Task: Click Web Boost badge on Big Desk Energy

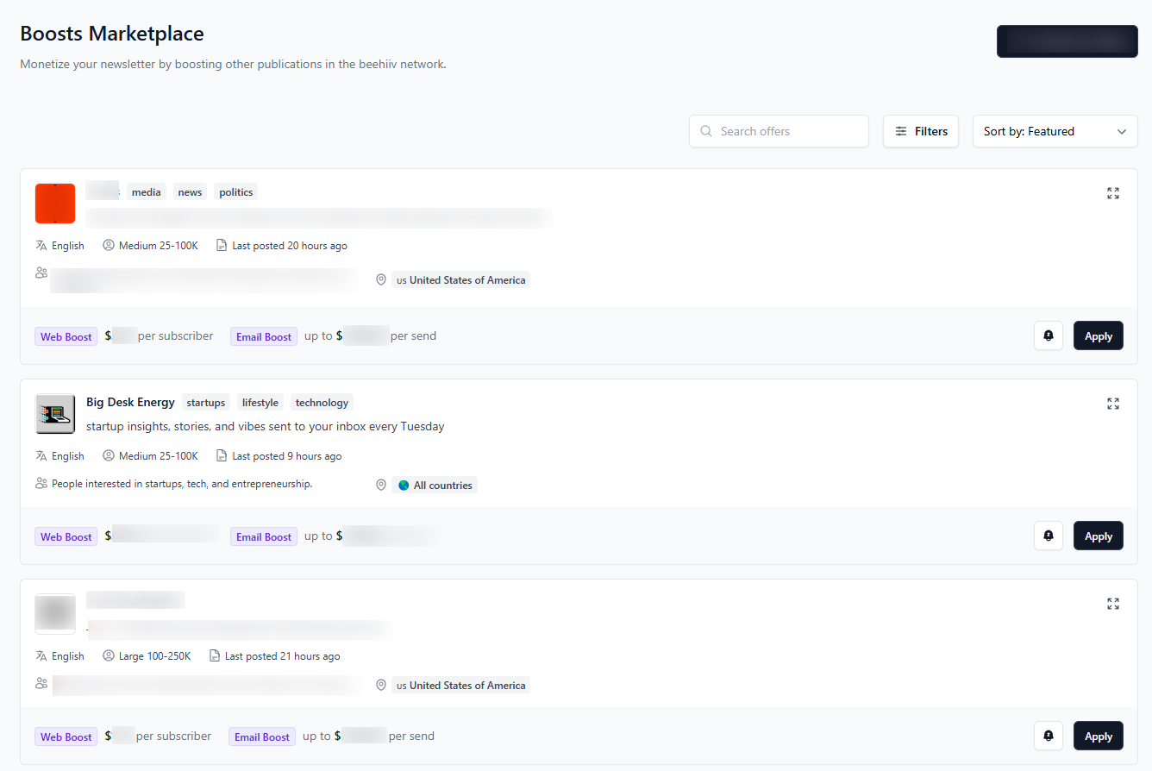Action: (66, 536)
